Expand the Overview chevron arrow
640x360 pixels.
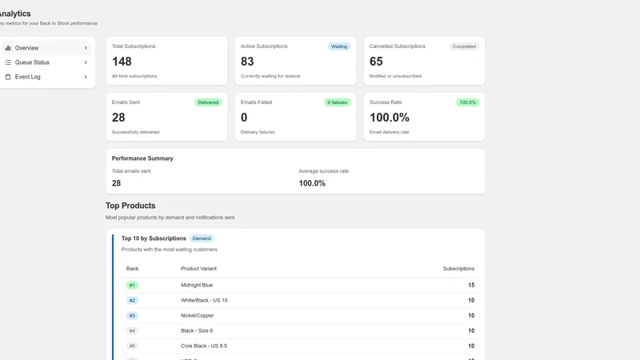point(86,48)
